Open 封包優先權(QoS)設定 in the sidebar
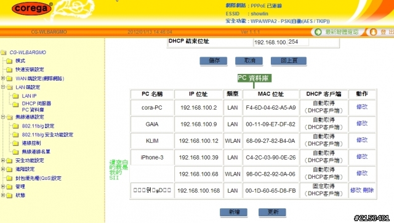 (x=38, y=178)
